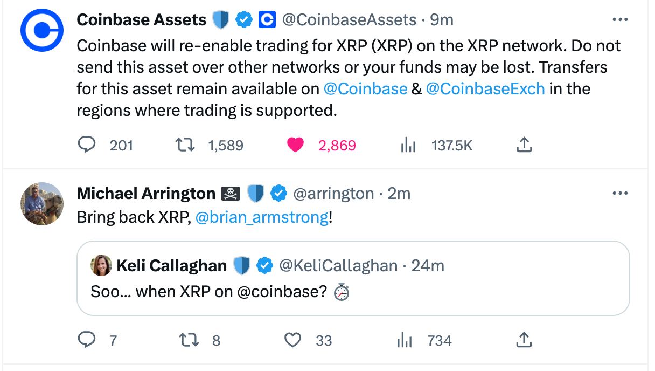
Task: View analytics for Michael Arrington's tweet
Action: point(404,340)
